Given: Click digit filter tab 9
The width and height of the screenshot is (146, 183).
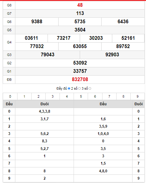Looking at the screenshot, I should 138,96.
